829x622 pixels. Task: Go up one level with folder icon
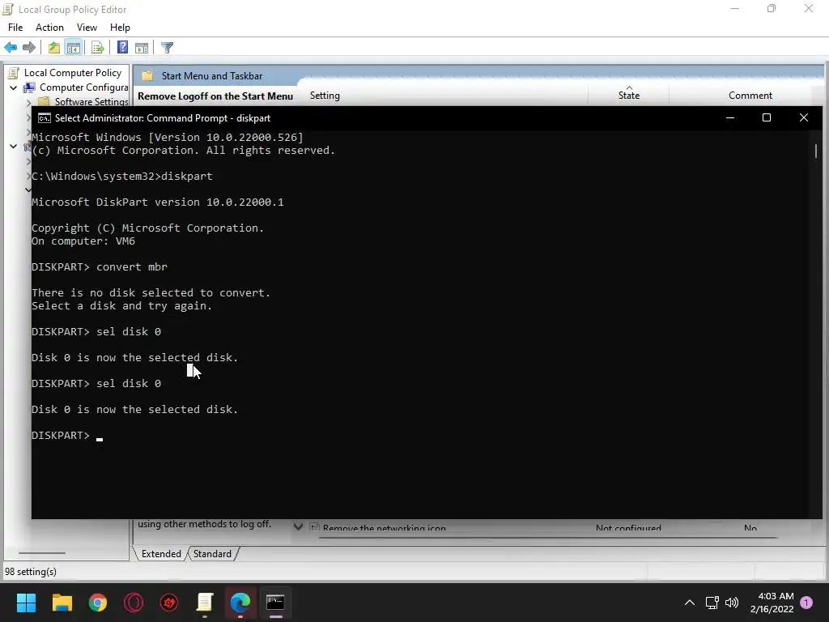(54, 48)
